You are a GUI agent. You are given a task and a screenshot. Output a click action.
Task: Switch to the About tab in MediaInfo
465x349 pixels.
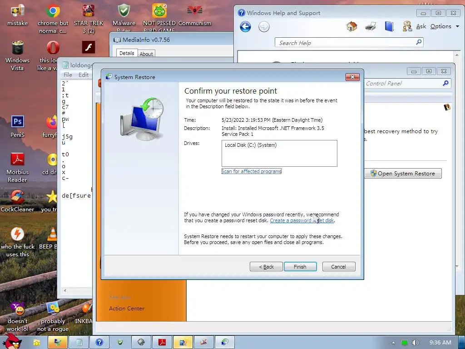(146, 54)
